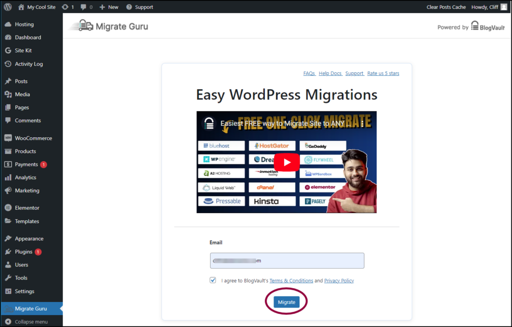
Task: Select the Elementor icon in the sidebar
Action: point(9,207)
